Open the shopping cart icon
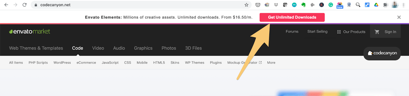This screenshot has height=96, width=409. click(377, 32)
